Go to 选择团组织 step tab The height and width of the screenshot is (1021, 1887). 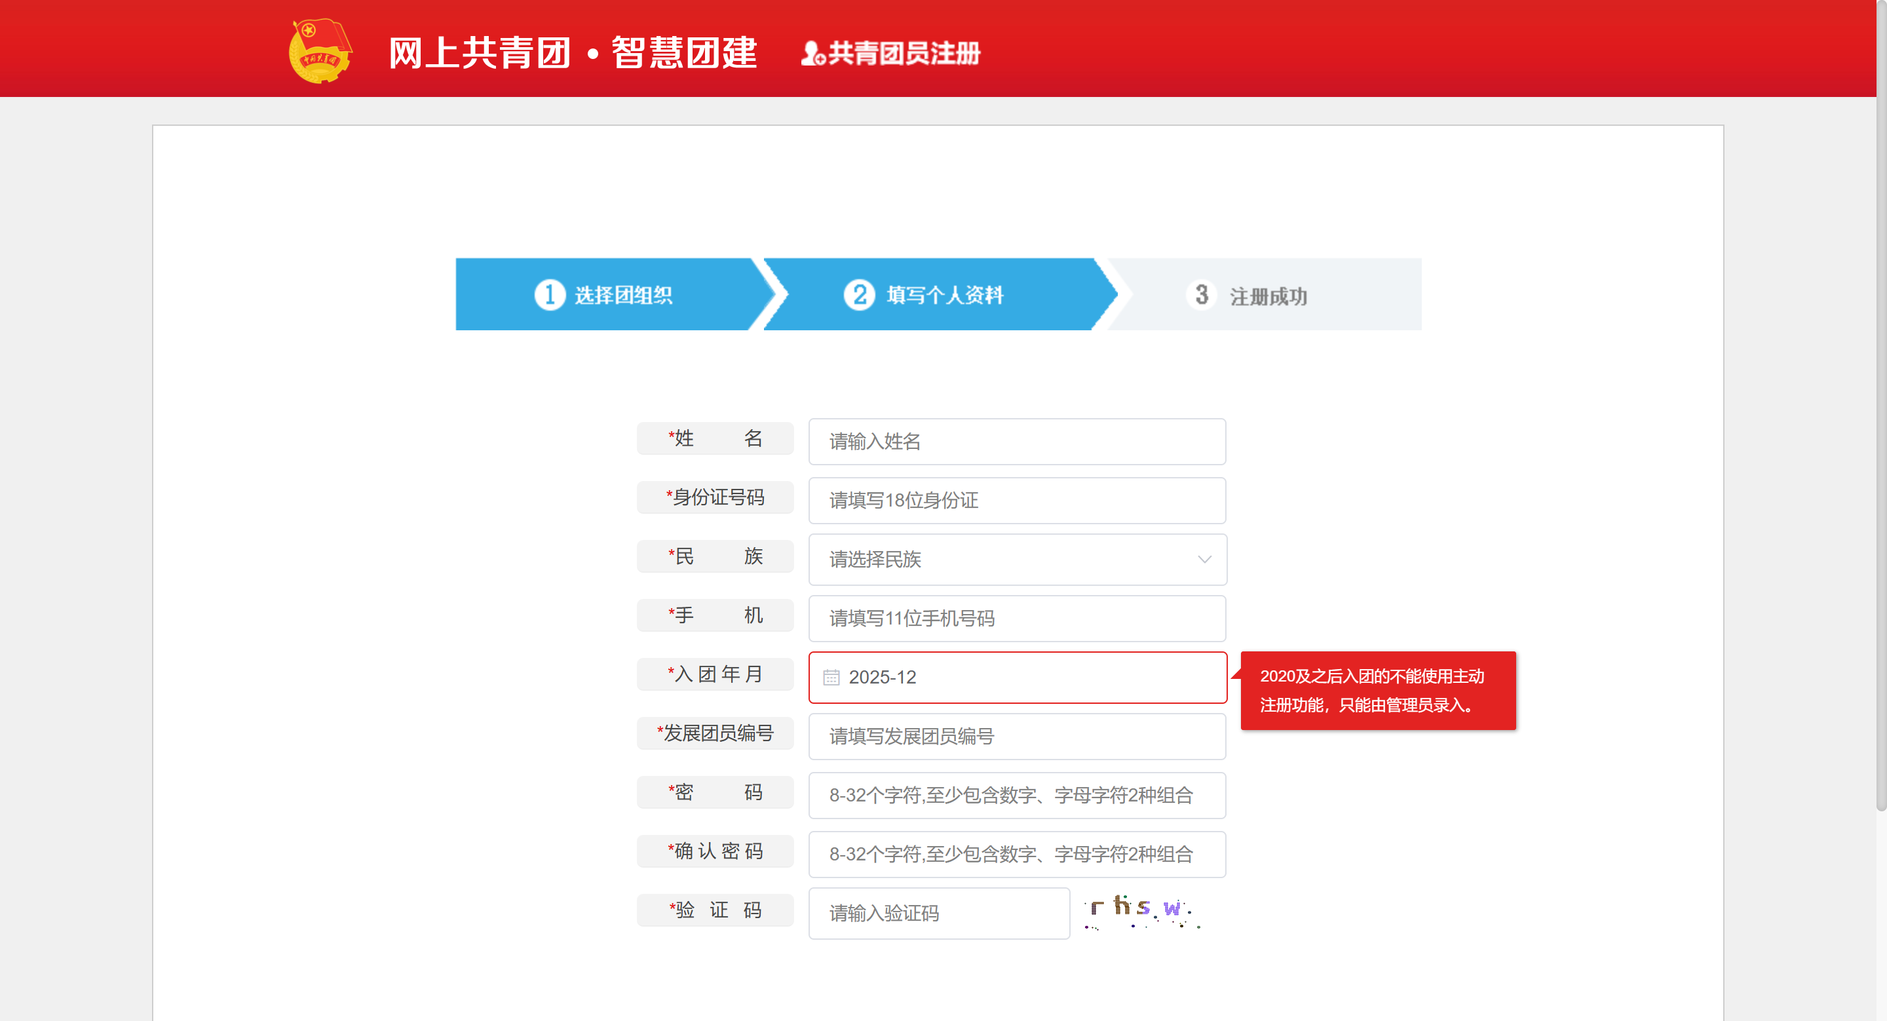[x=622, y=295]
